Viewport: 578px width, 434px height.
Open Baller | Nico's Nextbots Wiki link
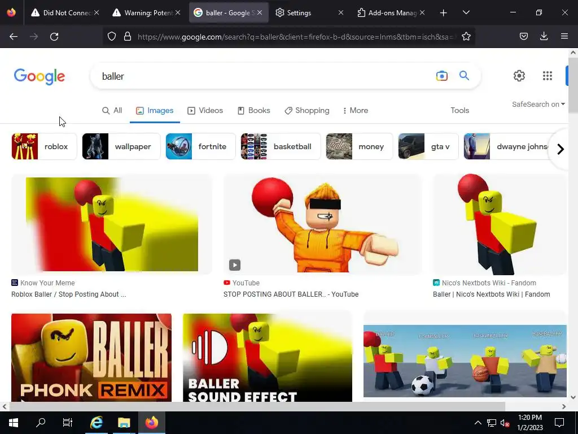tap(492, 294)
